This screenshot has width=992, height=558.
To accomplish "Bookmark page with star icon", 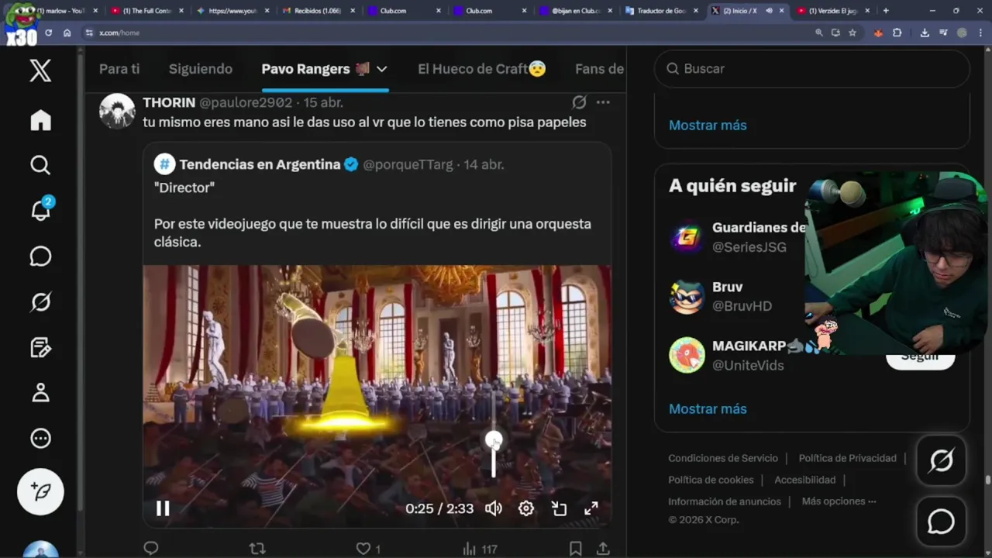I will 852,33.
